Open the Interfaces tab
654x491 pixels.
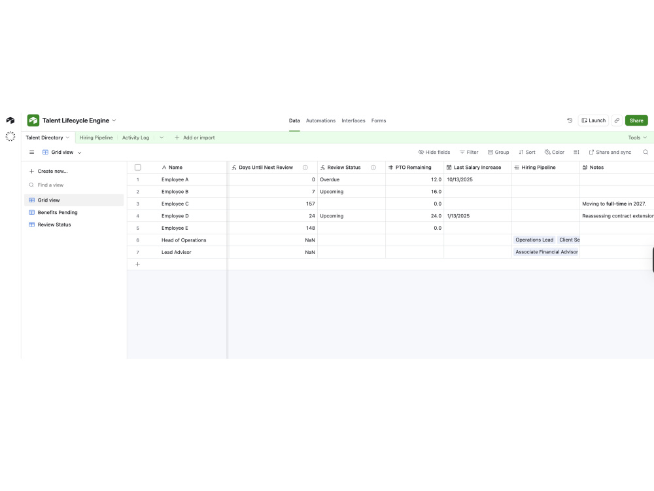(x=353, y=120)
